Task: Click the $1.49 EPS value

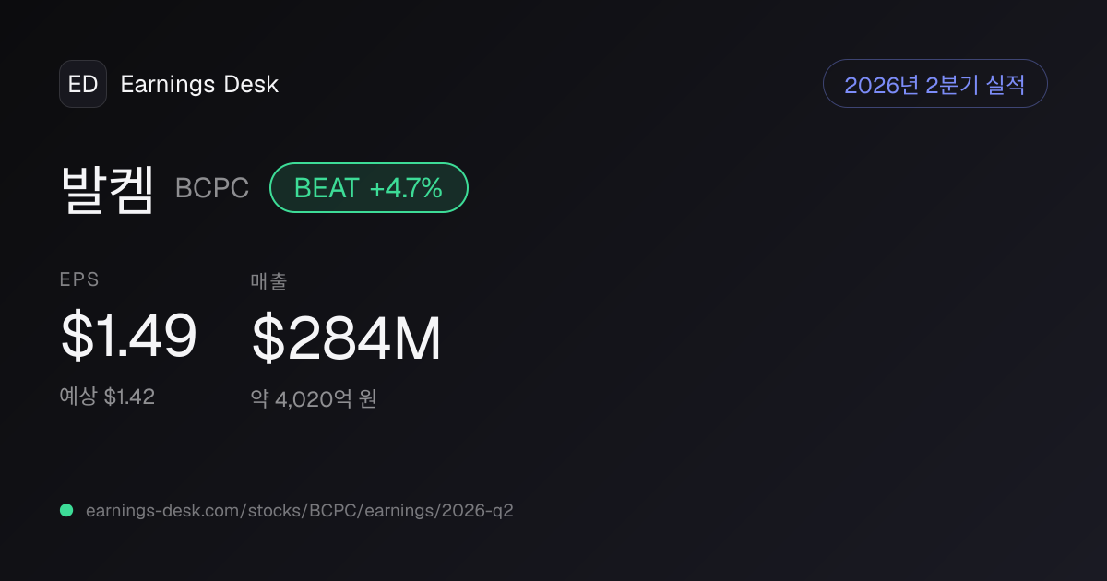Action: click(x=128, y=337)
